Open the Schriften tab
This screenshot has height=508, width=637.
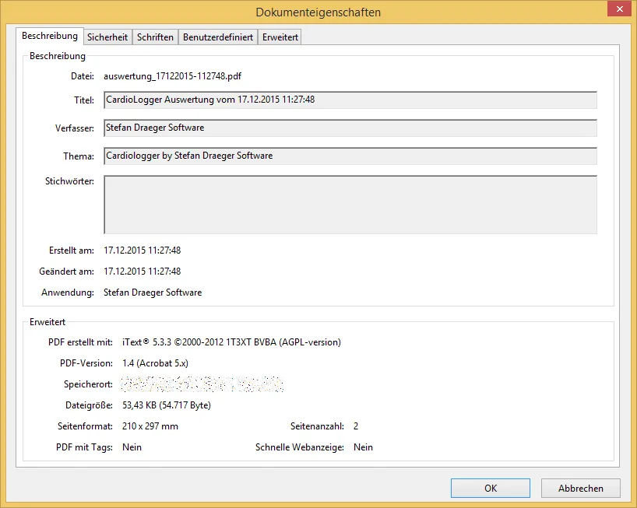[x=155, y=37]
